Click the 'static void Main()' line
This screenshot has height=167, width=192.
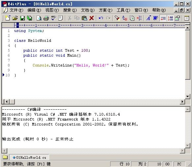[52, 56]
